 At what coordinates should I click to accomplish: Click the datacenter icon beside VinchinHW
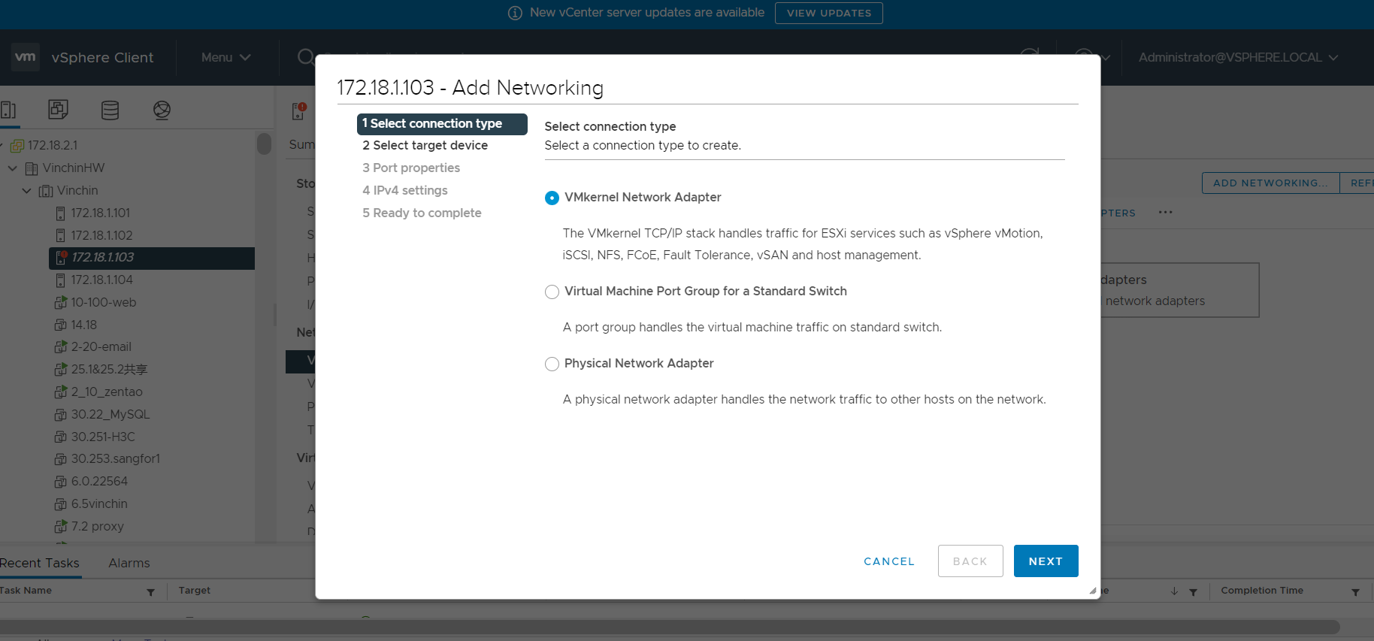coord(32,168)
